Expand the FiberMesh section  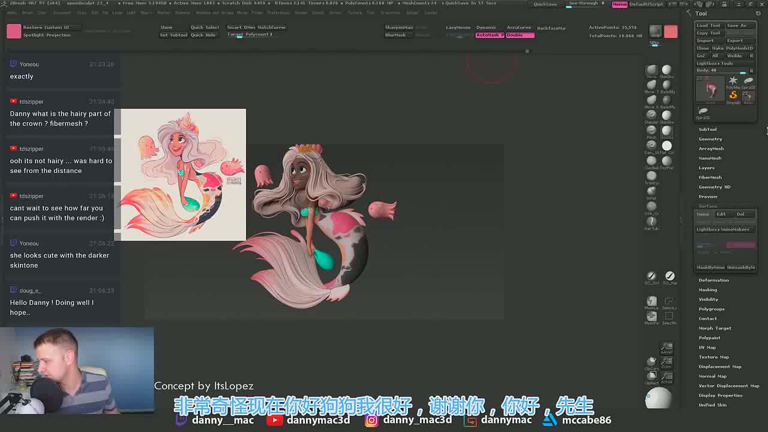(x=710, y=178)
